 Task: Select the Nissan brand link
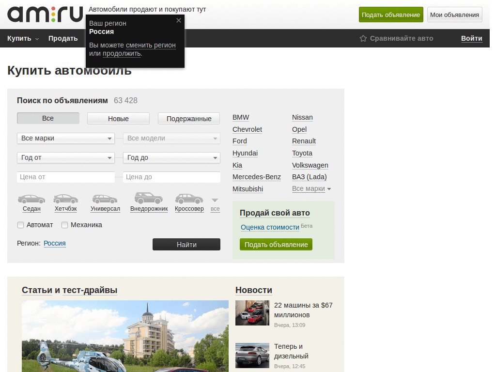302,117
